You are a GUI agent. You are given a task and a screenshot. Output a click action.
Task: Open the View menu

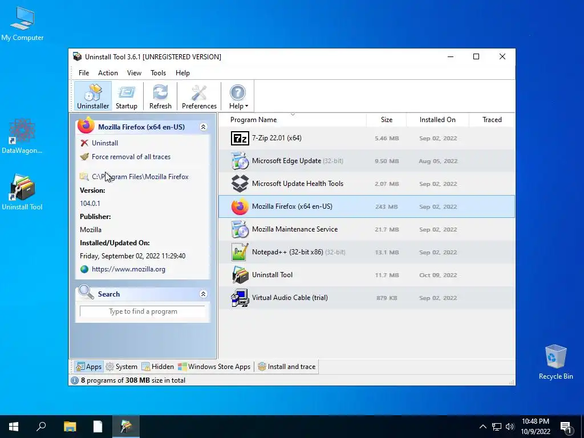pyautogui.click(x=134, y=73)
